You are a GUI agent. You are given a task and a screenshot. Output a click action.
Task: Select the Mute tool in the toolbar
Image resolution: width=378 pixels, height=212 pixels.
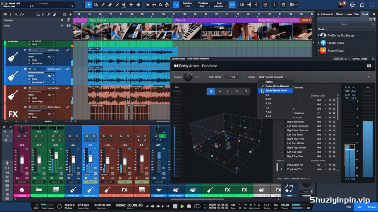tap(124, 5)
